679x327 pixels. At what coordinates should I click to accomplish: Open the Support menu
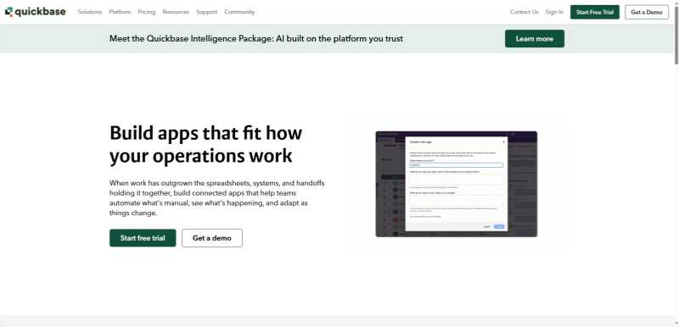click(206, 12)
